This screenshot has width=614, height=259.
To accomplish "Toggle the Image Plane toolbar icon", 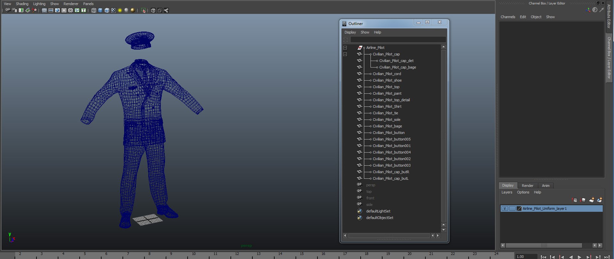I will pyautogui.click(x=28, y=10).
